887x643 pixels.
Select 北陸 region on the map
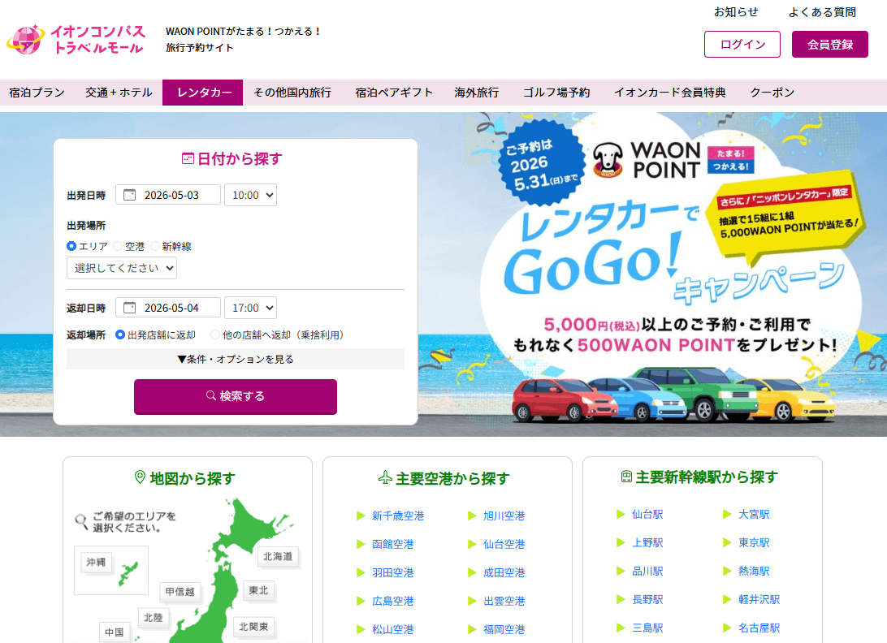click(x=154, y=618)
